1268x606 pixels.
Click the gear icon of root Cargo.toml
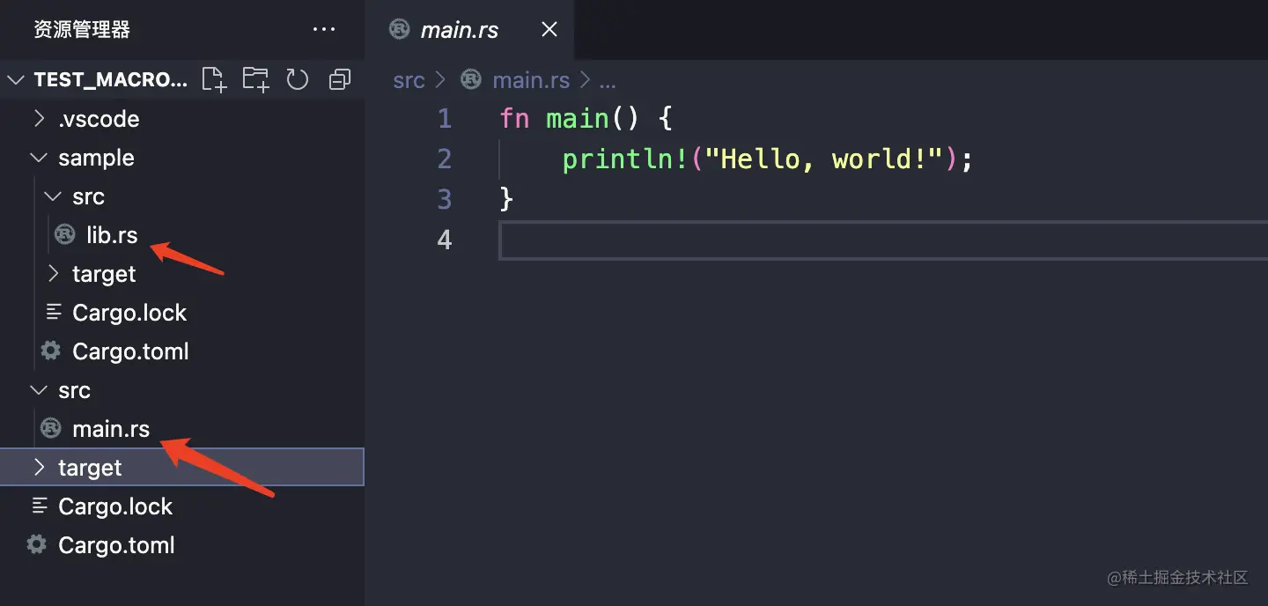(x=37, y=544)
